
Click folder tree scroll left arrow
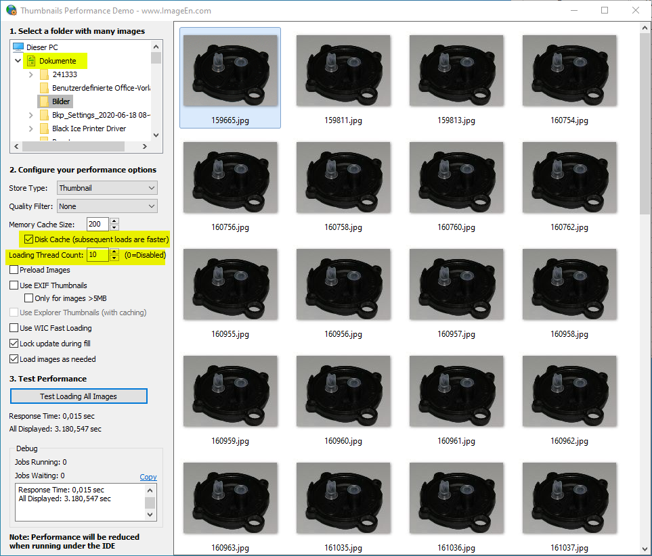click(x=16, y=146)
